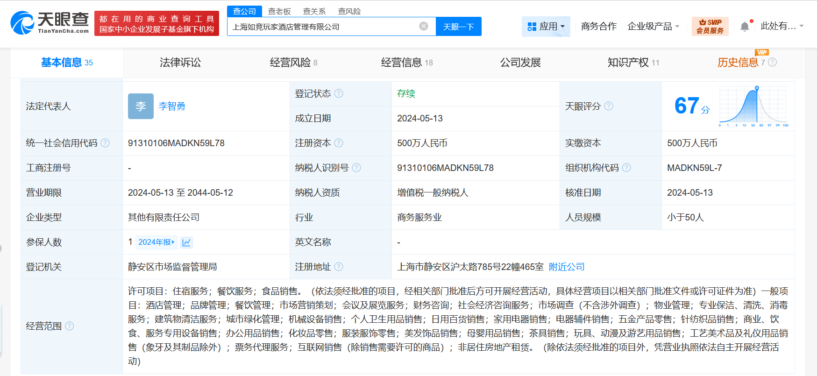Image resolution: width=817 pixels, height=376 pixels.
Task: Click the TianYanCha logo
Action: coord(50,23)
